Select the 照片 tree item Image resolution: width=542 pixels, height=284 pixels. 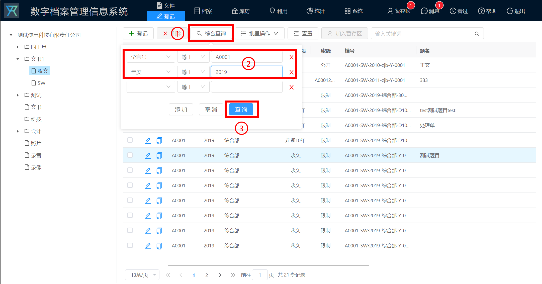pos(33,143)
